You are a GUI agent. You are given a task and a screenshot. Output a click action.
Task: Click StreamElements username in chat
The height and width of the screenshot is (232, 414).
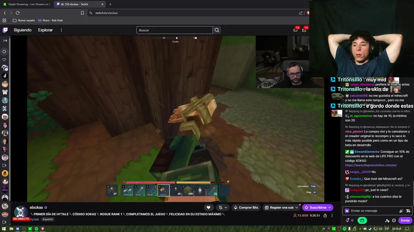(366, 152)
